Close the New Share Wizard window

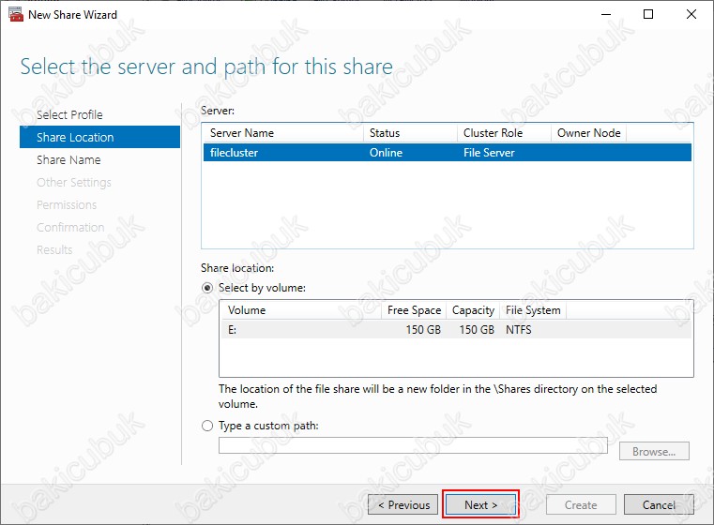[691, 14]
